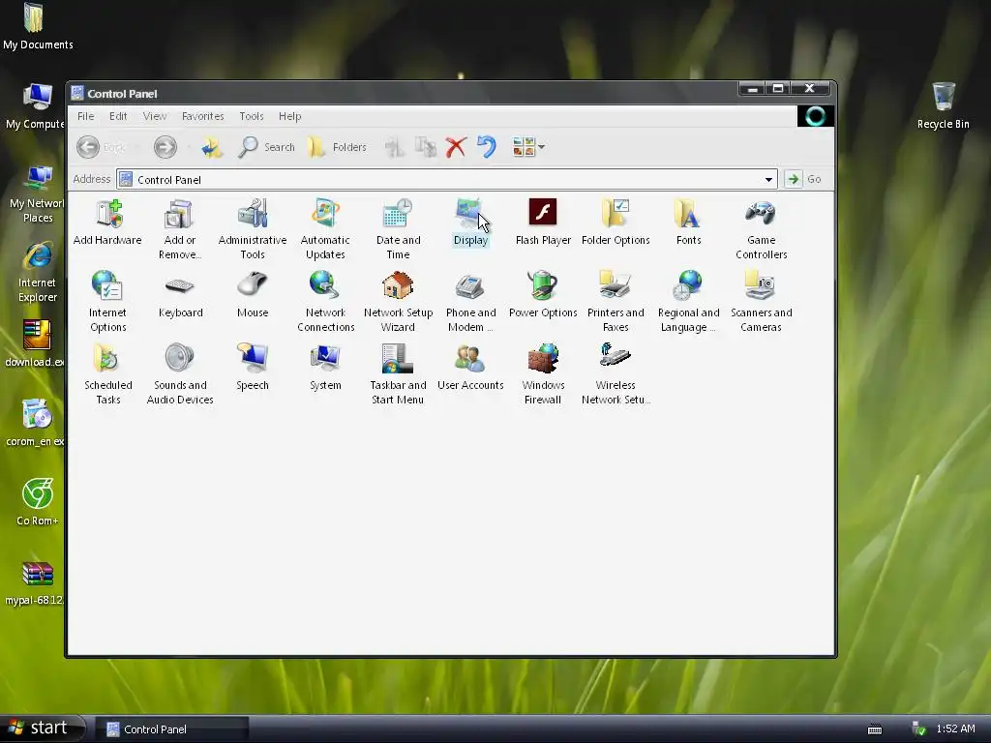Open the Favorites menu

click(x=203, y=116)
